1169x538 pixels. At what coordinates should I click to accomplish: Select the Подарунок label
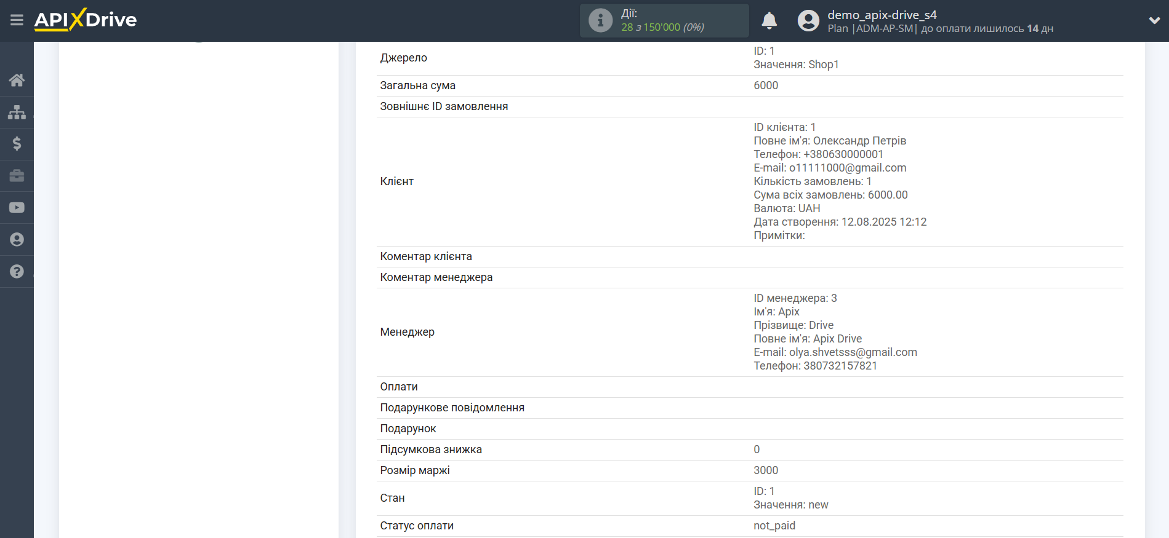408,429
